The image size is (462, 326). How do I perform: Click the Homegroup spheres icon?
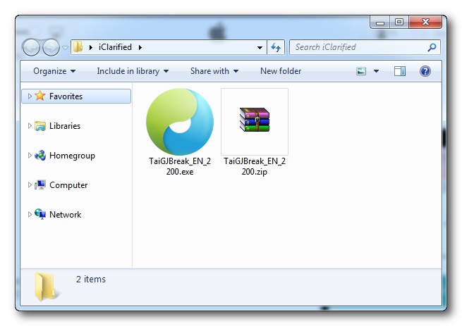click(x=40, y=156)
